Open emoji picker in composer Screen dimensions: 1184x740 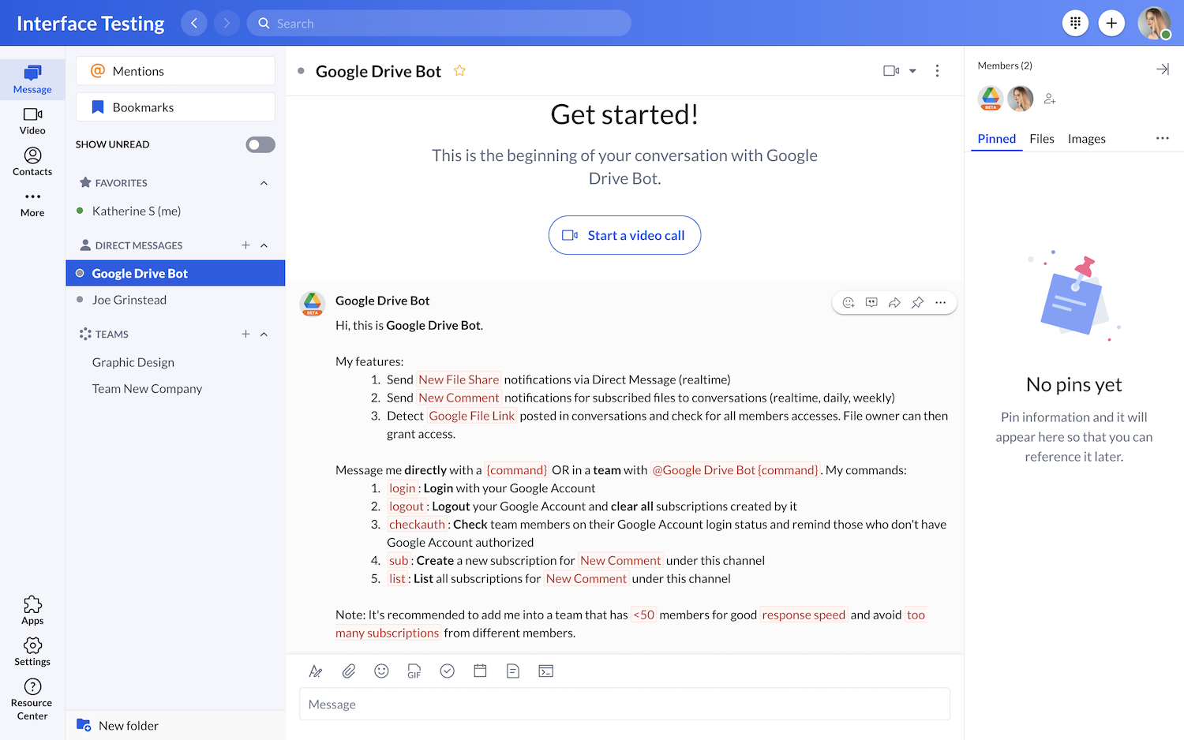click(381, 671)
